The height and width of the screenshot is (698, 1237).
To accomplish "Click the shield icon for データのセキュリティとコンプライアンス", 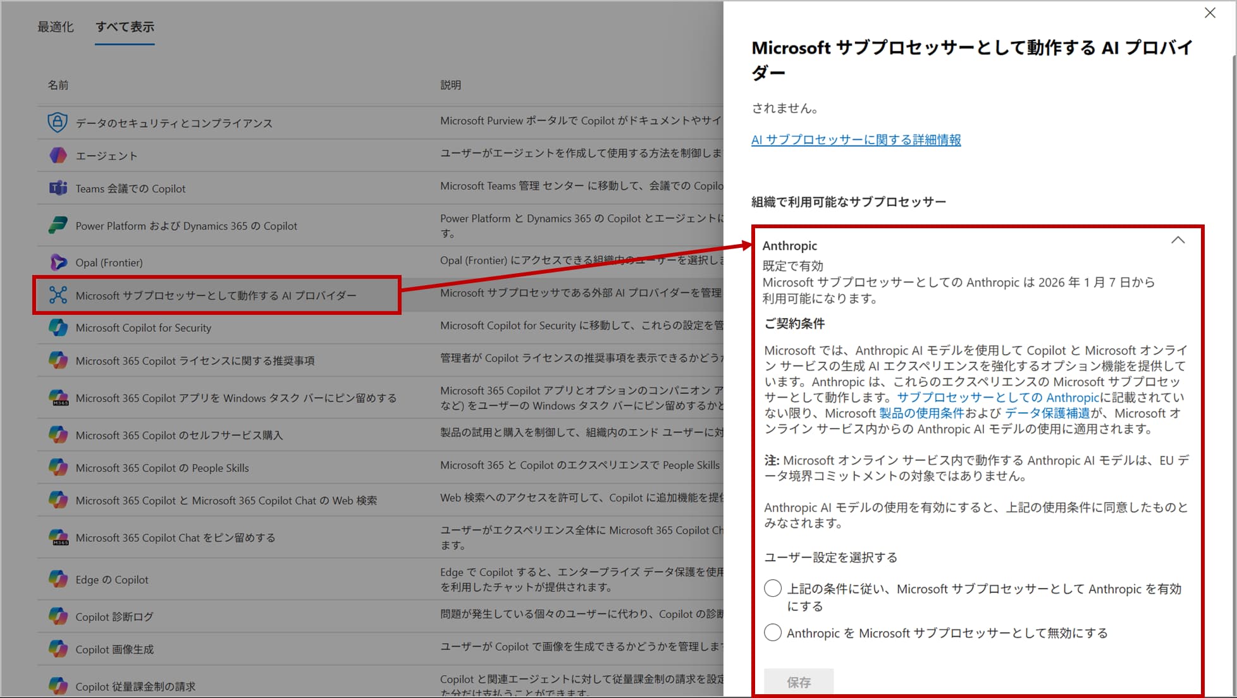I will click(x=58, y=122).
